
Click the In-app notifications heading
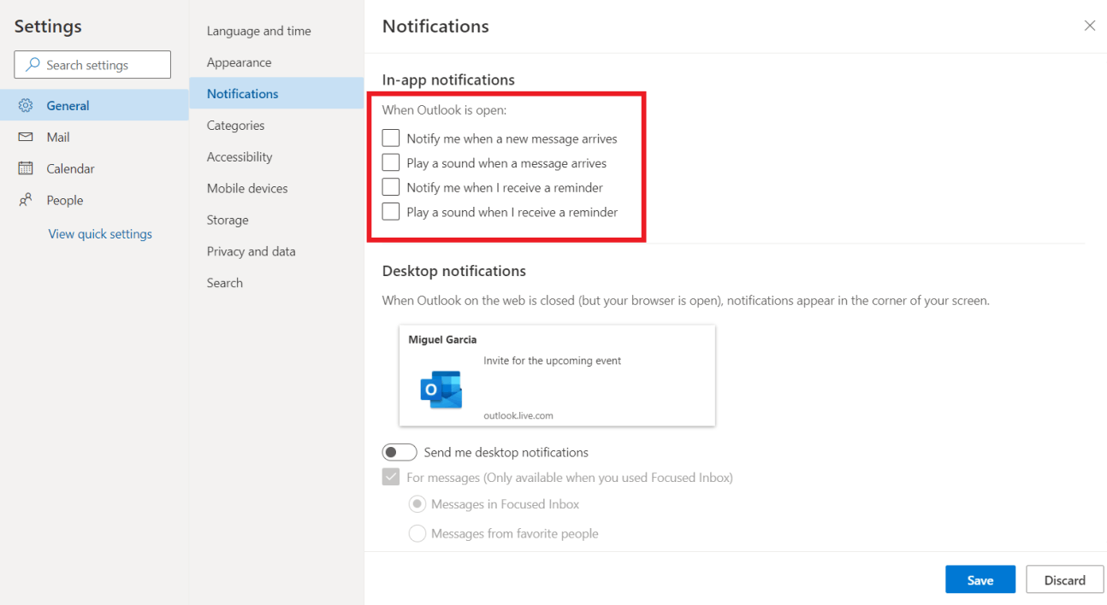[448, 79]
